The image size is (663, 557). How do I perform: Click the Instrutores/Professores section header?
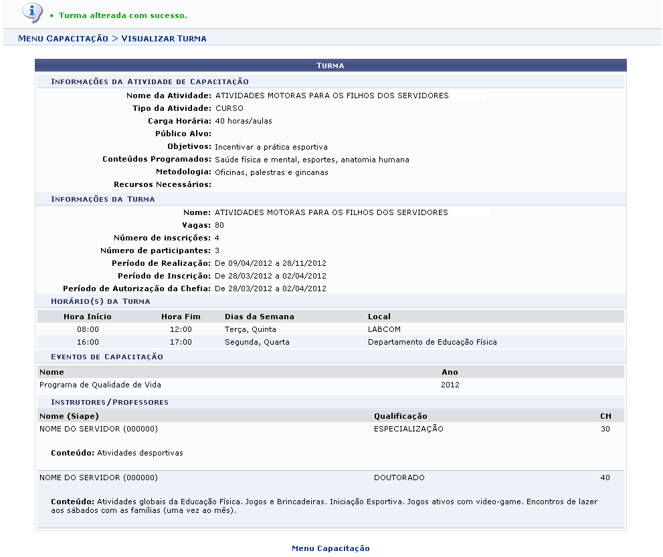(x=110, y=402)
